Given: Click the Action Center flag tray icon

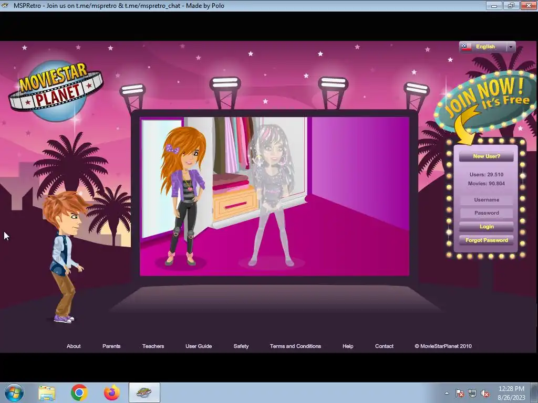Looking at the screenshot, I should (x=459, y=394).
